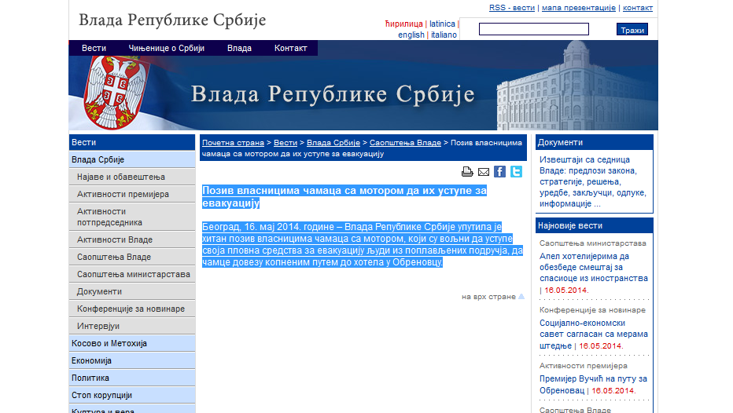
Task: Select Најаве и обавештења in sidebar
Action: tap(120, 177)
